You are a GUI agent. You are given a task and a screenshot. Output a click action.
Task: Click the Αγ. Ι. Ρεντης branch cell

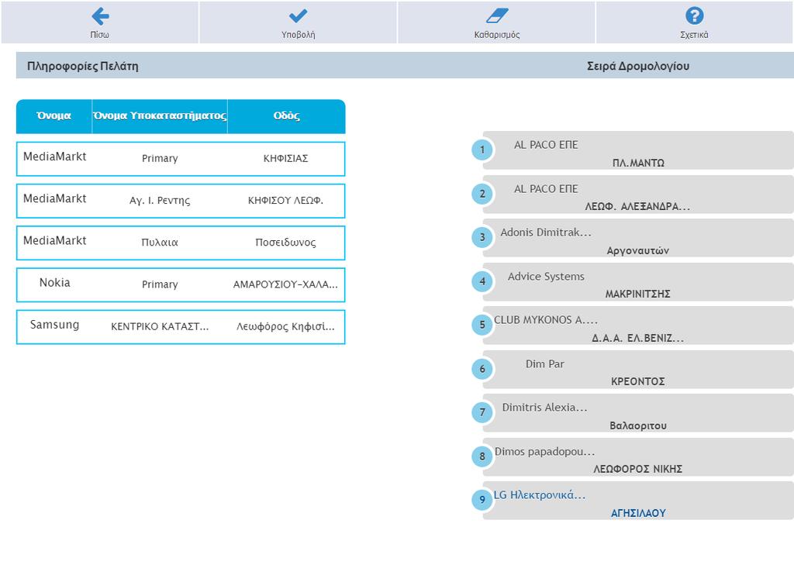[x=160, y=201]
